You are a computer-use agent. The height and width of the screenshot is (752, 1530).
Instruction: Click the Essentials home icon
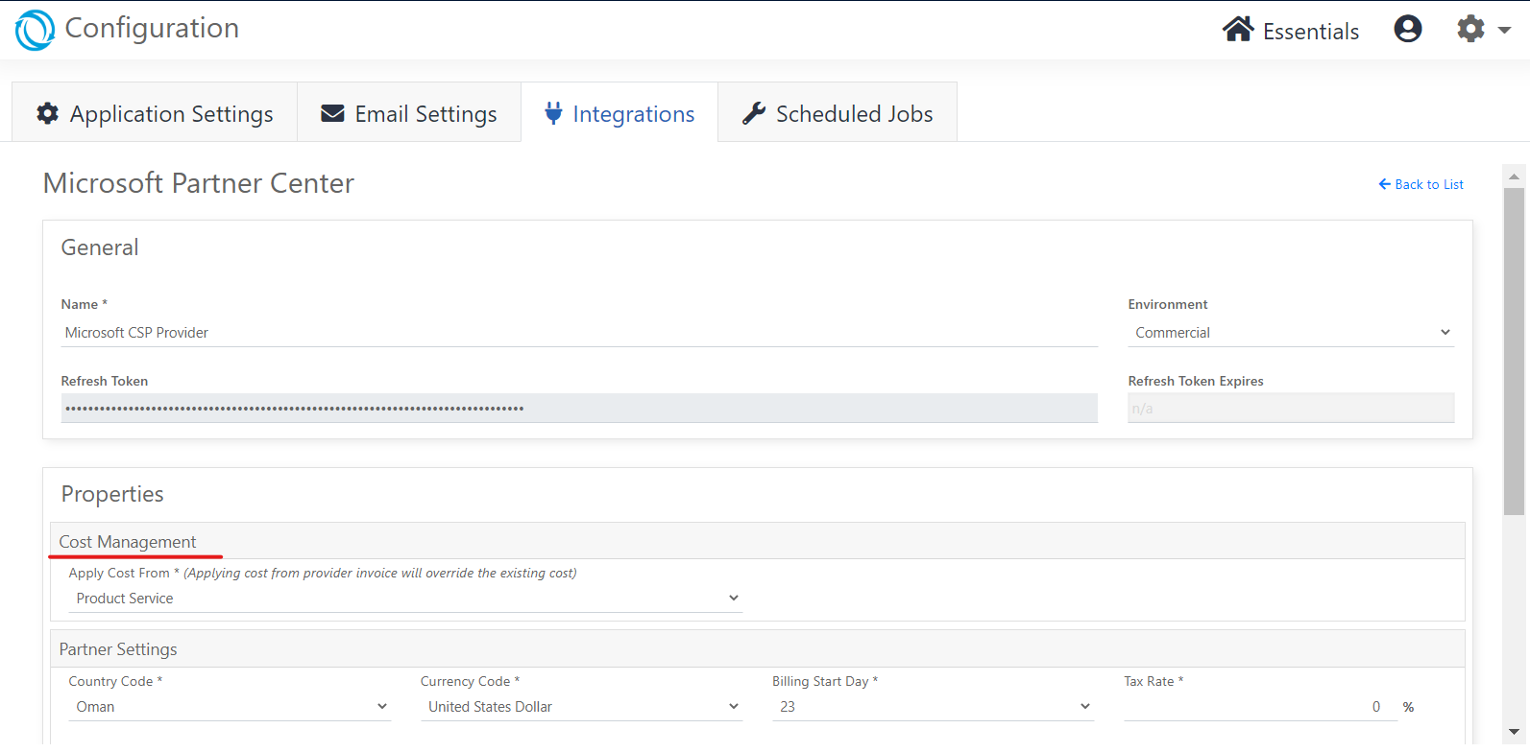[x=1238, y=30]
